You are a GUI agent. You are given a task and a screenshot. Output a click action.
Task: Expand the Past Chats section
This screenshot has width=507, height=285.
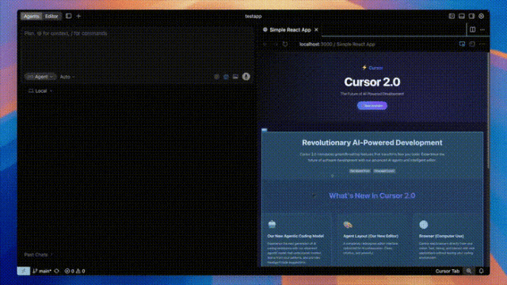point(38,255)
